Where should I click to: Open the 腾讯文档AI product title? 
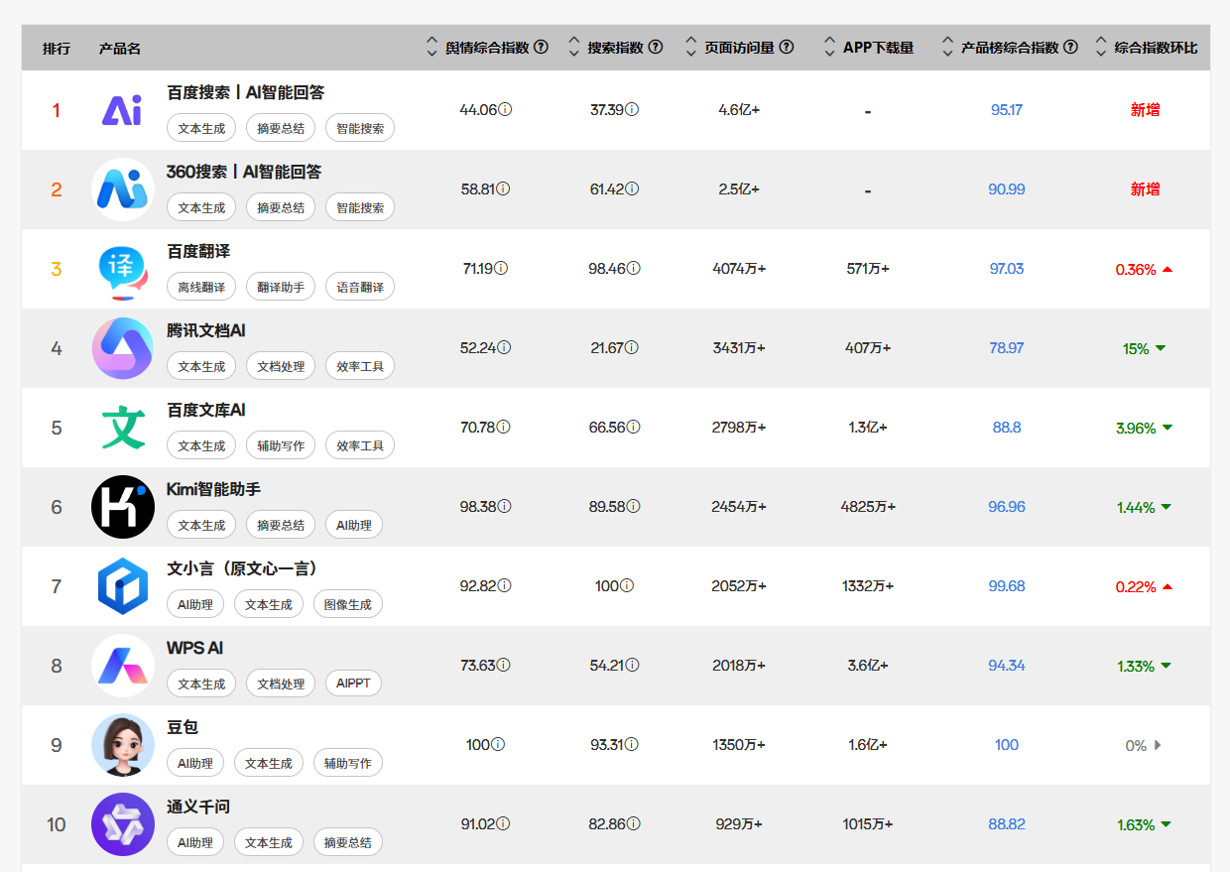[x=206, y=330]
